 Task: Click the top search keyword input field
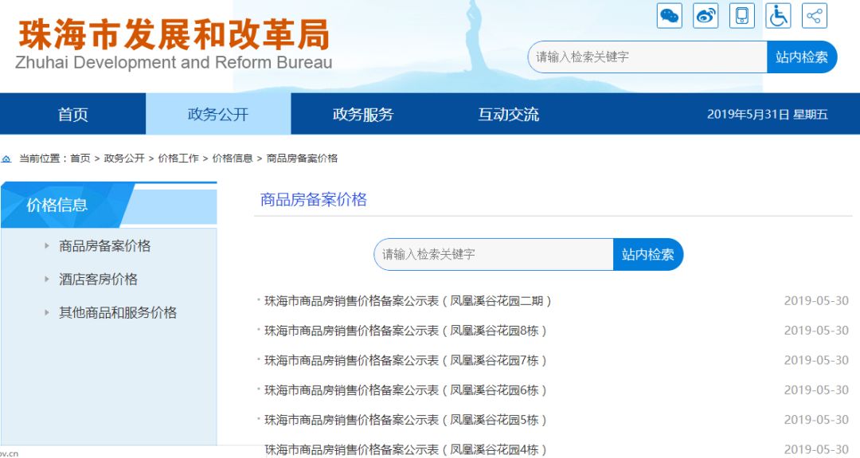coord(647,57)
